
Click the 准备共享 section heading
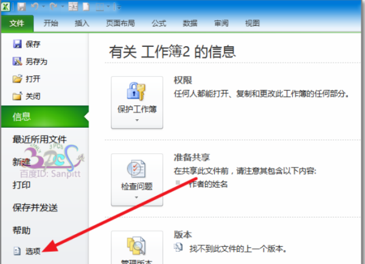192,158
